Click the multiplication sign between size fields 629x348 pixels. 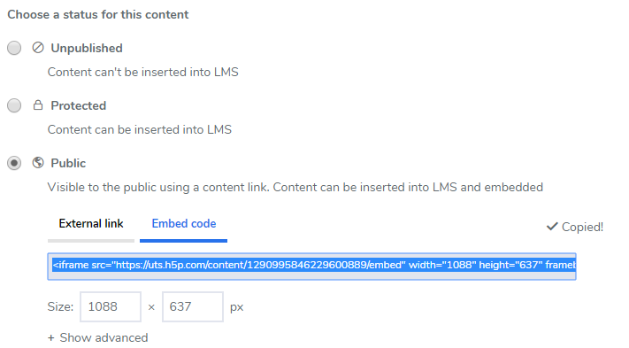coord(151,307)
